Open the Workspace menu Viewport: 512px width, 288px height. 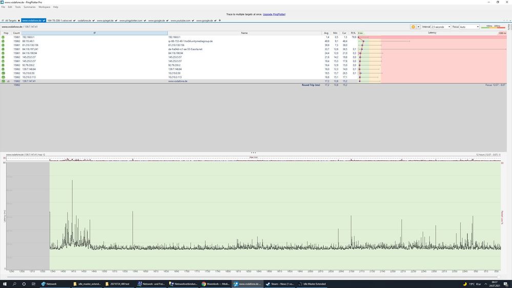tap(45, 7)
